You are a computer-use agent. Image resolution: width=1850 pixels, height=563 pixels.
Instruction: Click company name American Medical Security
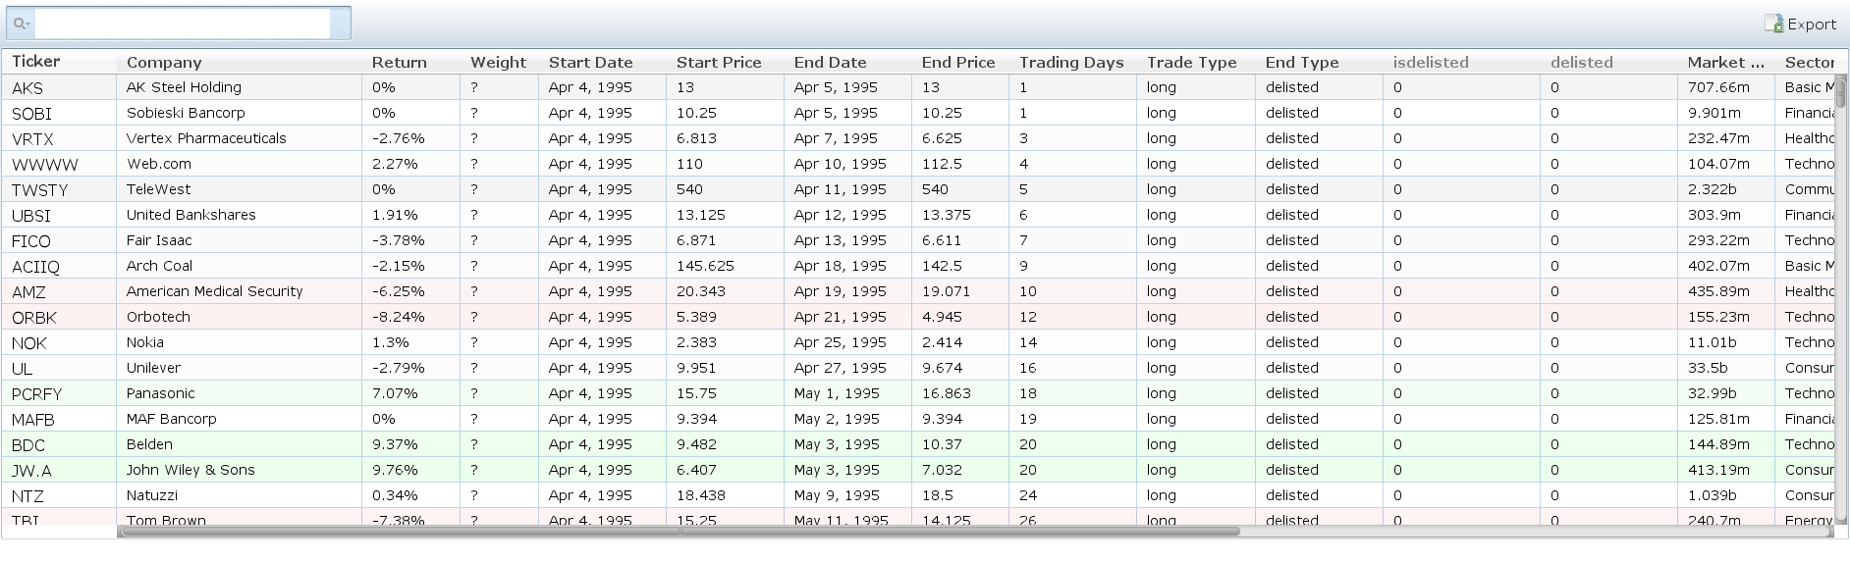pos(215,291)
